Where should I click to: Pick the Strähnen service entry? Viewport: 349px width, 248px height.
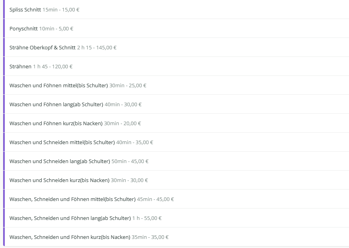[x=21, y=66]
